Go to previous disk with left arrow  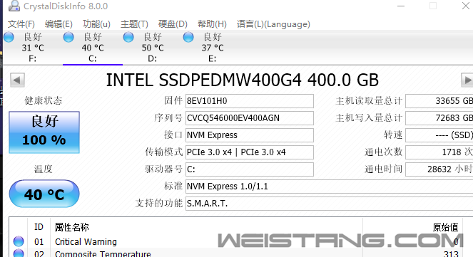point(17,80)
